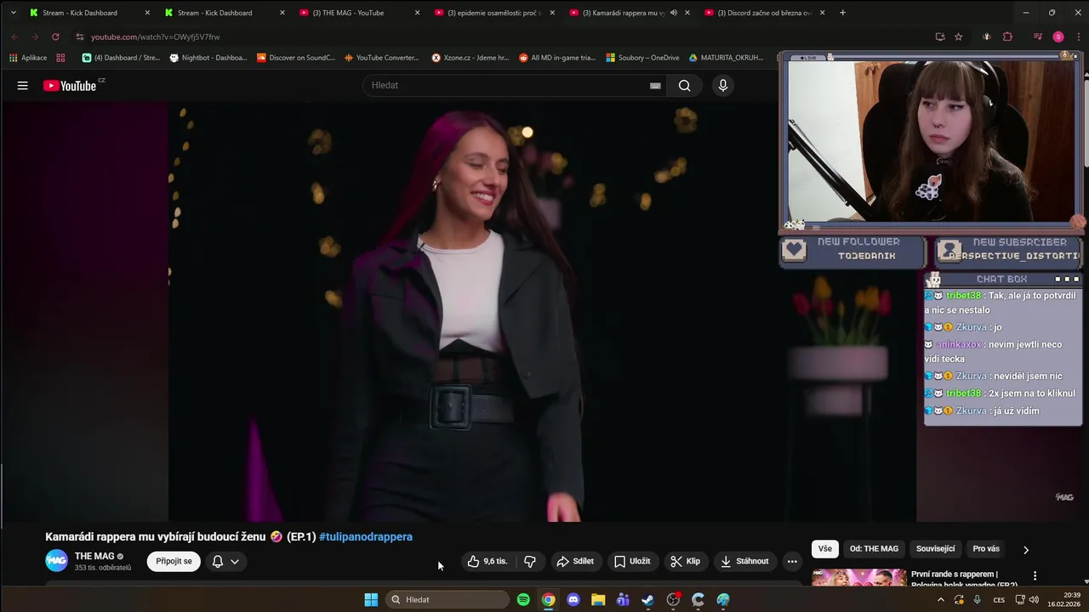Open File Explorer from taskbar

(x=598, y=599)
